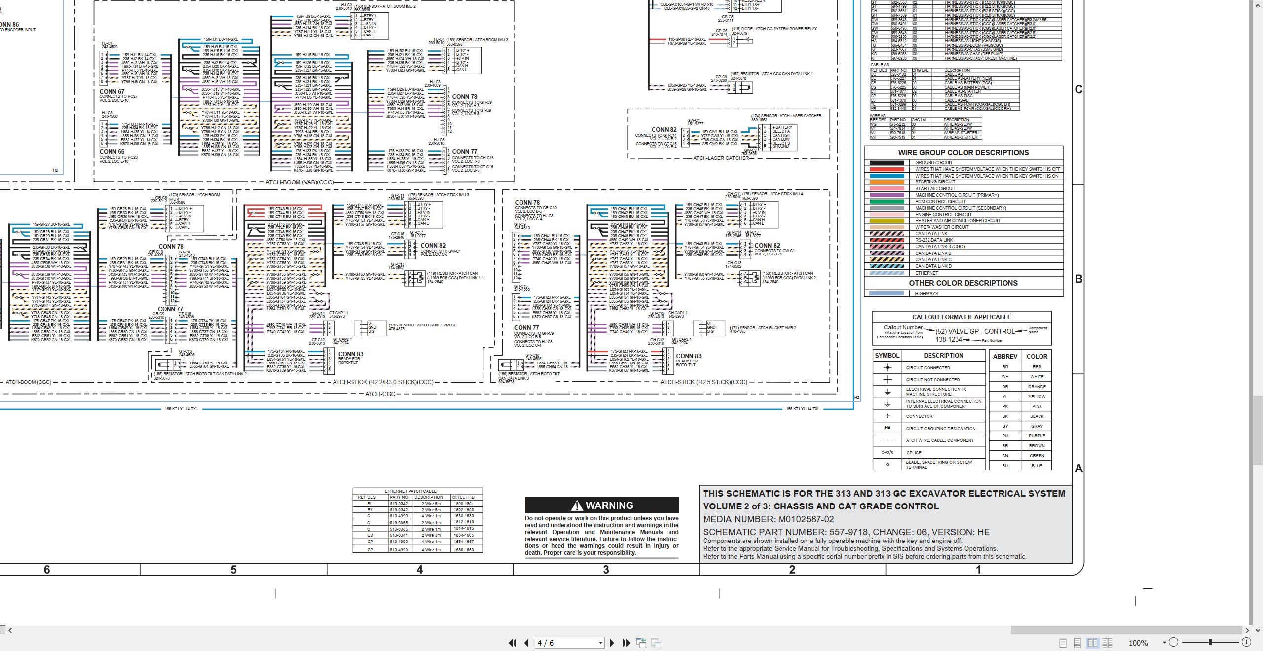1263x651 pixels.
Task: Go to the previous page
Action: pos(526,643)
